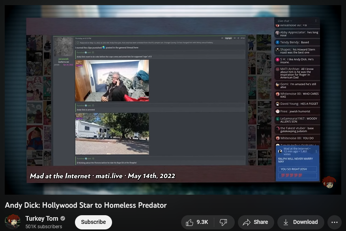346x231 pixels.
Task: Click the Mad at the Internet caption text
Action: pos(103,176)
